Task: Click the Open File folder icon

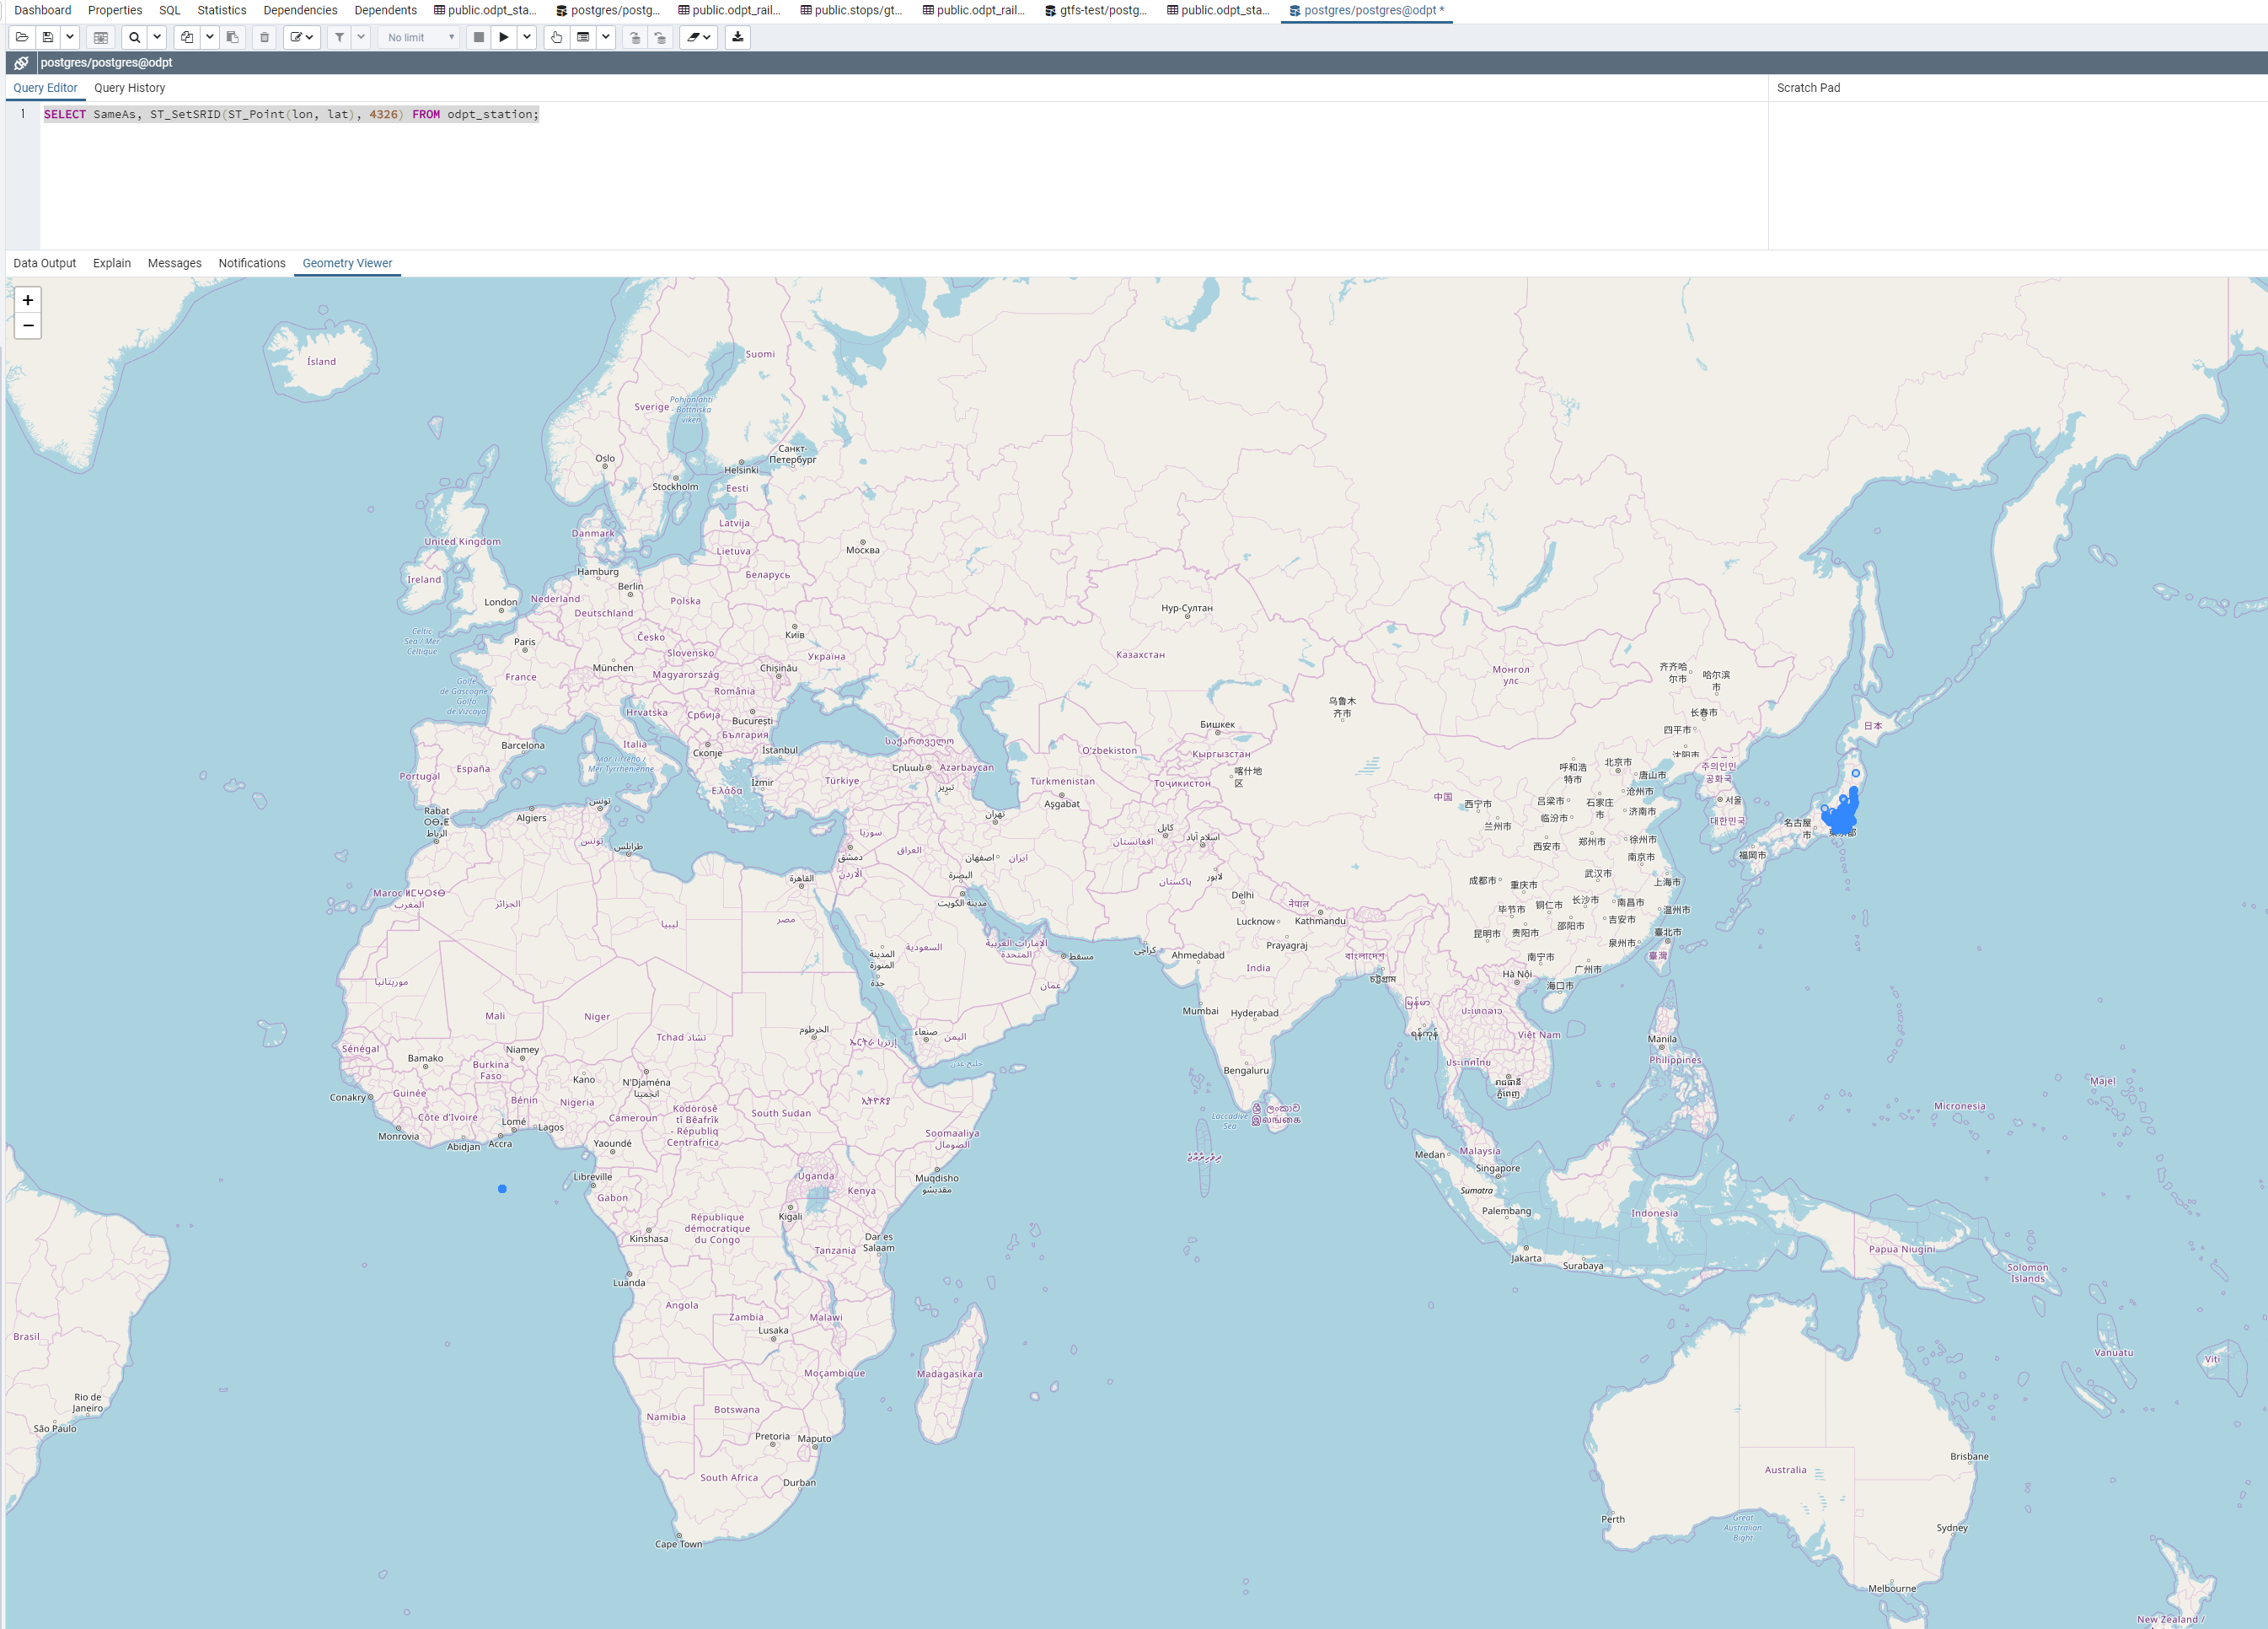Action: pos(22,37)
